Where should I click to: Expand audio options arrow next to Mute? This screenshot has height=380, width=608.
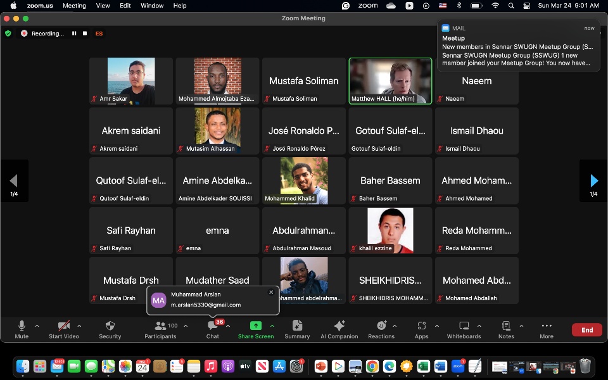37,326
